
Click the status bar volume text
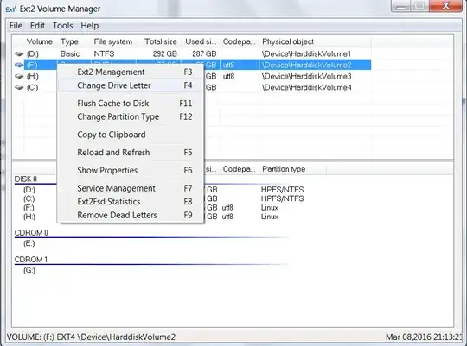[91, 337]
